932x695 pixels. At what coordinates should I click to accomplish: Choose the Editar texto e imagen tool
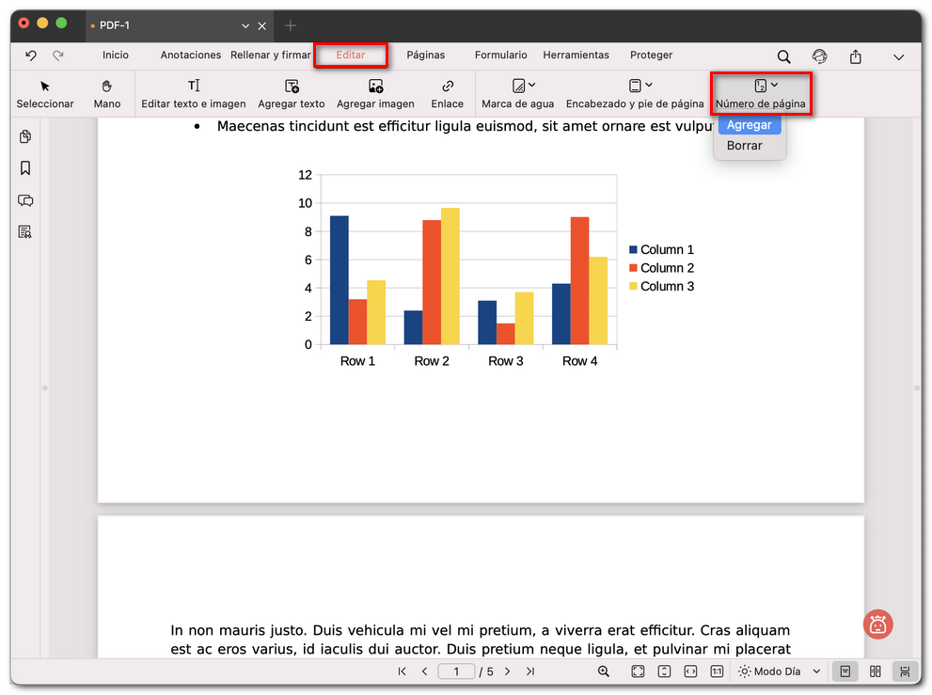(194, 94)
